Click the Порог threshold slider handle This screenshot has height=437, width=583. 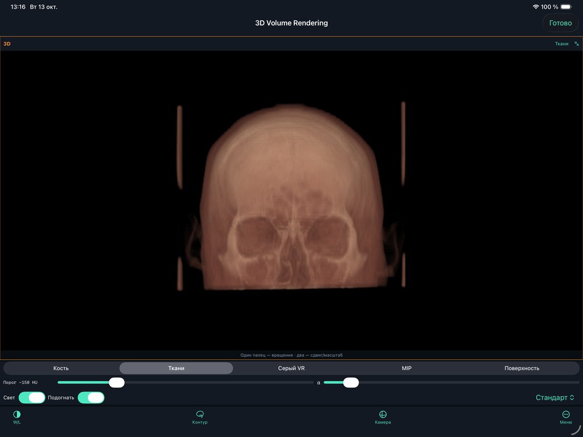[117, 382]
